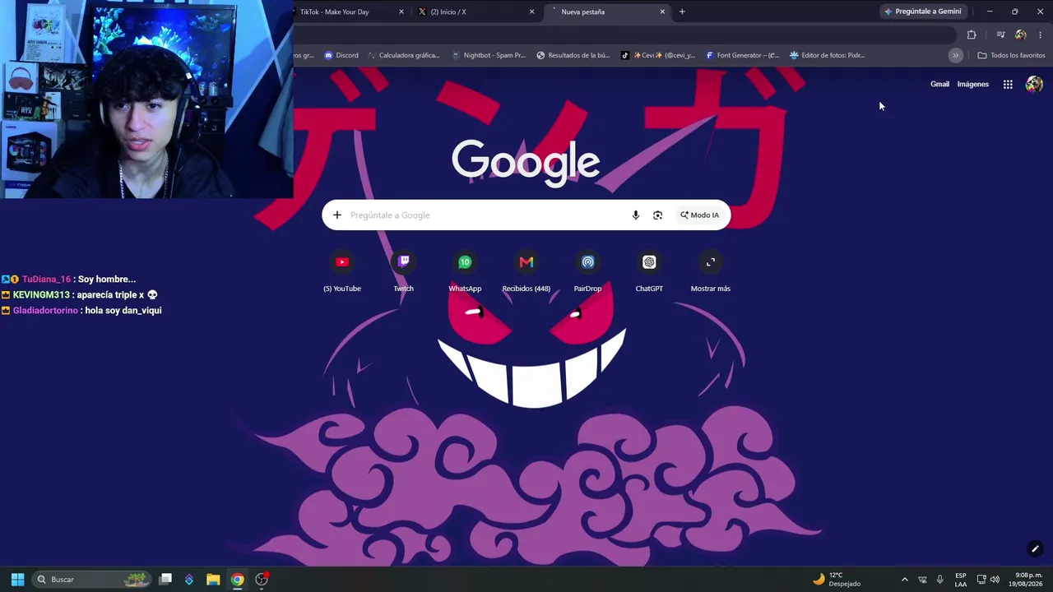Viewport: 1053px width, 592px height.
Task: Open the Calculadora gráfica bookmark
Action: click(x=404, y=55)
